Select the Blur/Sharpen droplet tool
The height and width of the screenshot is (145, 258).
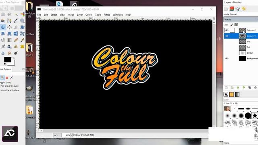pyautogui.click(x=3, y=53)
